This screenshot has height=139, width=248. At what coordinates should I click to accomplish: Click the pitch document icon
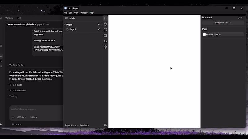point(66,18)
